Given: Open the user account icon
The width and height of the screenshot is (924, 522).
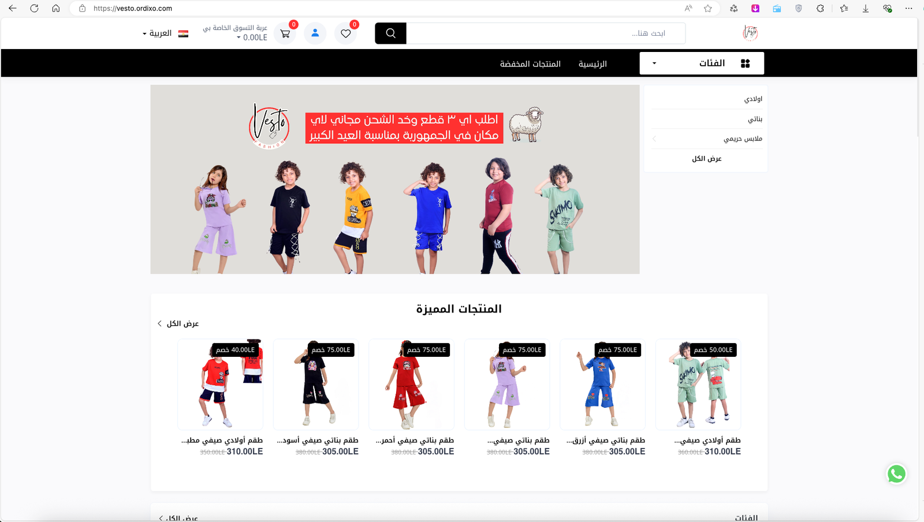Looking at the screenshot, I should pos(315,33).
